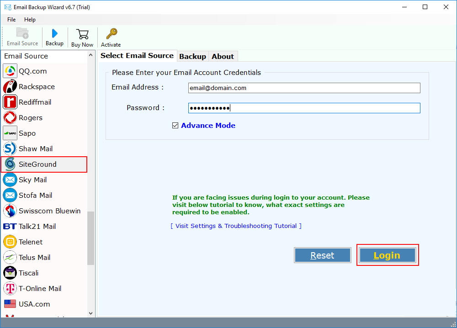Switch to the About tab
Image resolution: width=457 pixels, height=328 pixels.
pos(223,57)
